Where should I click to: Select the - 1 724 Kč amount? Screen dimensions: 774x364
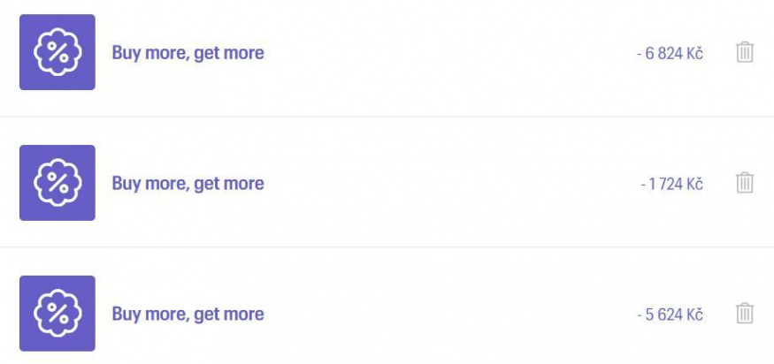pos(671,184)
